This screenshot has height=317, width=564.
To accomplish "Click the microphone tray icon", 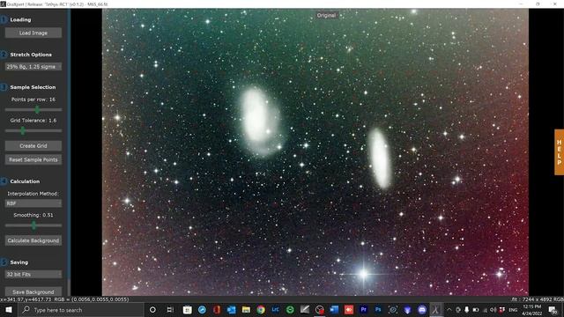I will click(x=466, y=310).
